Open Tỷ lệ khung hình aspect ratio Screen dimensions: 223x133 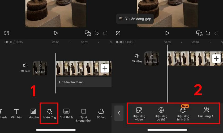tap(84, 115)
